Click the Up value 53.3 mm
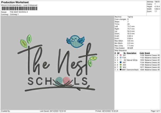Viewport: 161px width, 113px height. 131,31
